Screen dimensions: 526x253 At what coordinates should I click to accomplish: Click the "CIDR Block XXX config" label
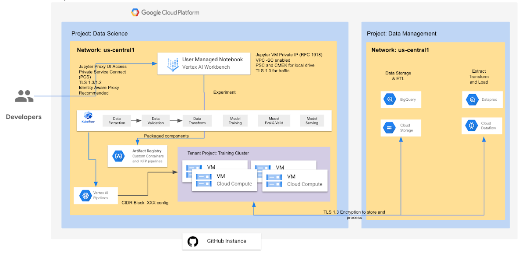tap(145, 203)
